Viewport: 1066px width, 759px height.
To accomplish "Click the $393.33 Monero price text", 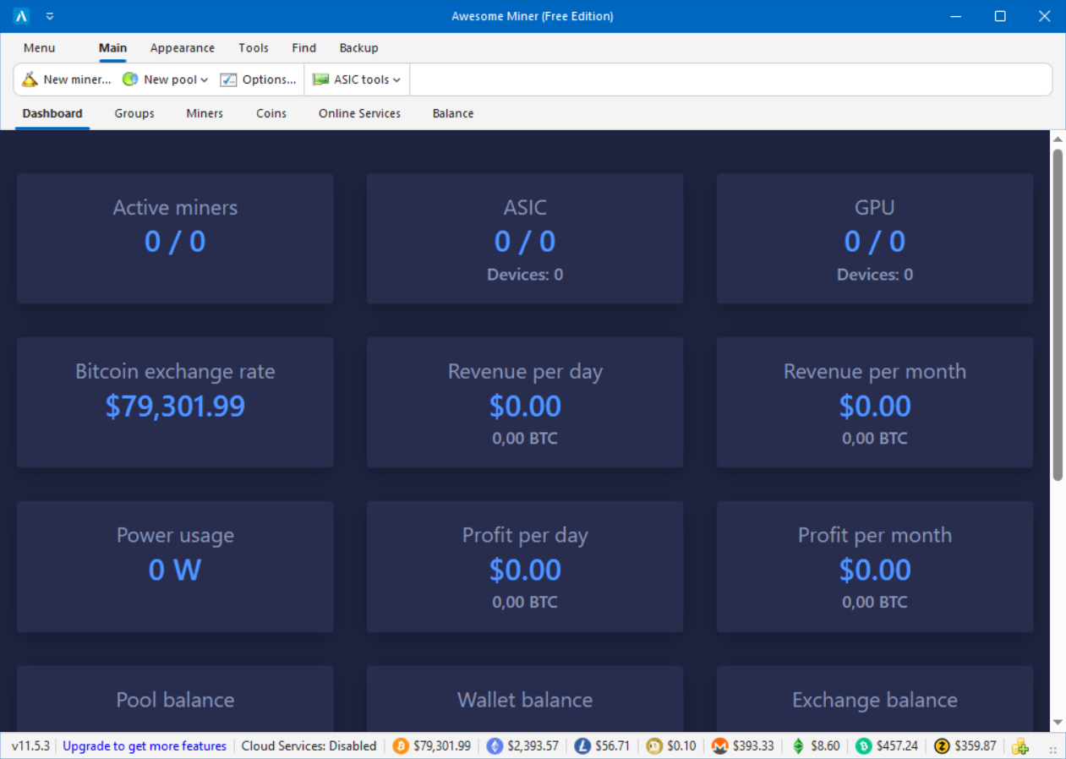I will 753,745.
